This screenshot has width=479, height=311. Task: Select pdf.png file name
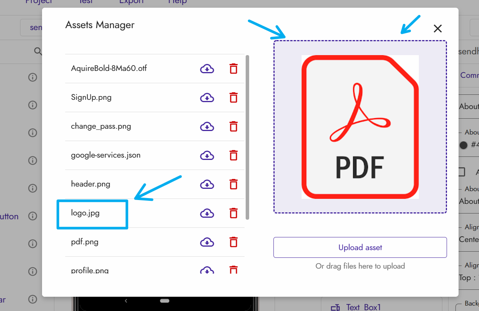(84, 242)
